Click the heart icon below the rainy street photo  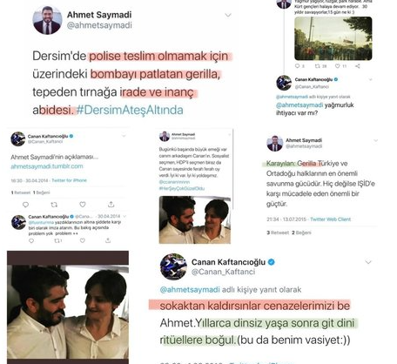point(337,66)
